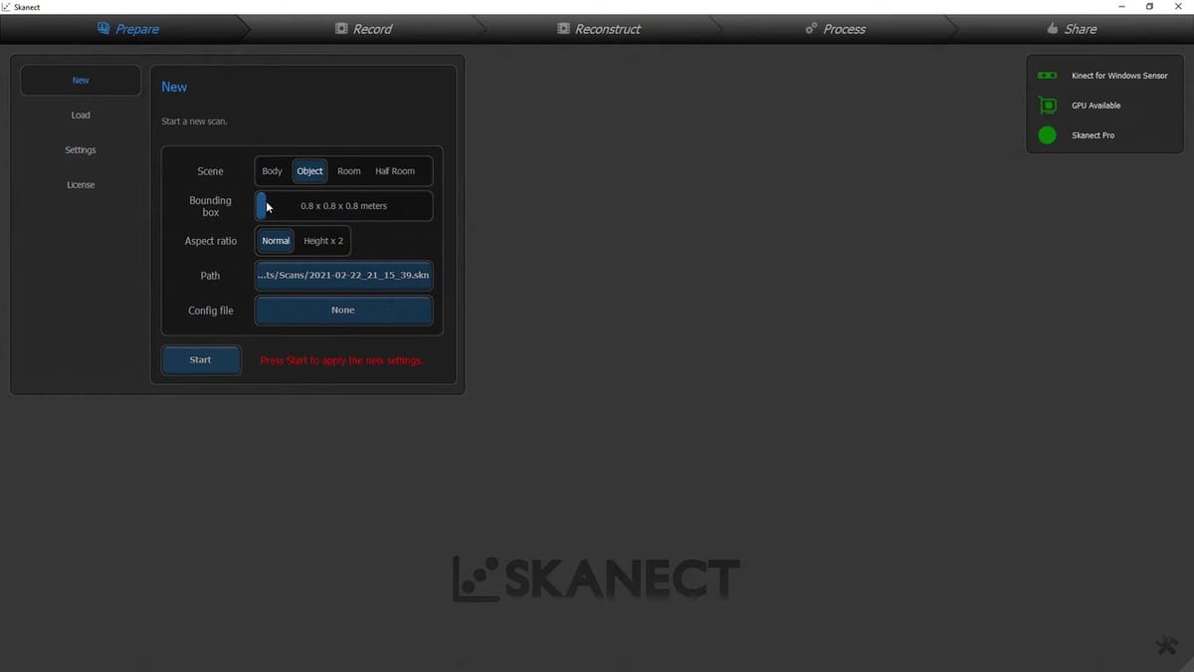The image size is (1194, 672).
Task: Go to the Reconstruct stage tab
Action: (x=599, y=29)
